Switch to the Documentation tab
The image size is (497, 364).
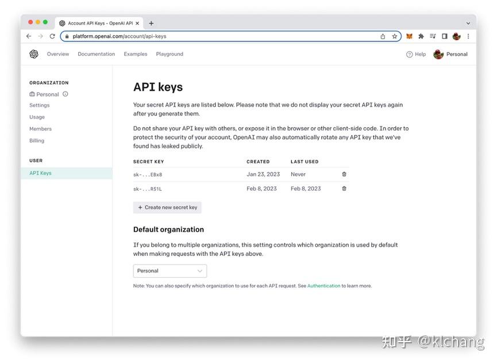click(x=96, y=53)
